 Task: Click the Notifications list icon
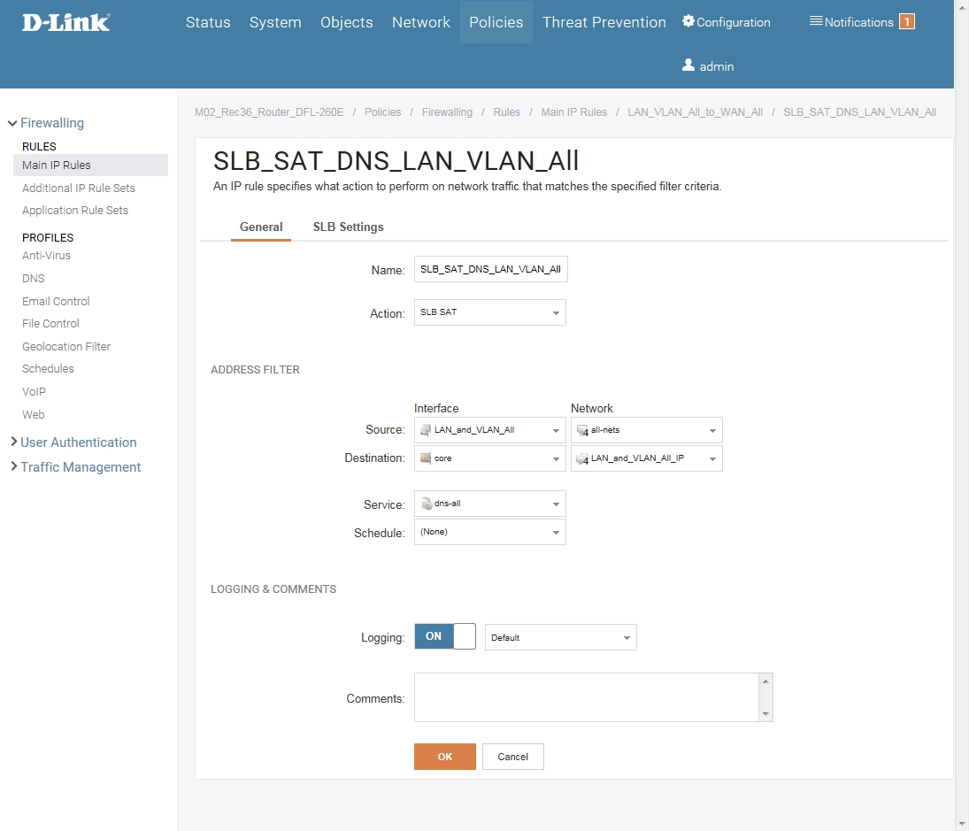tap(816, 21)
